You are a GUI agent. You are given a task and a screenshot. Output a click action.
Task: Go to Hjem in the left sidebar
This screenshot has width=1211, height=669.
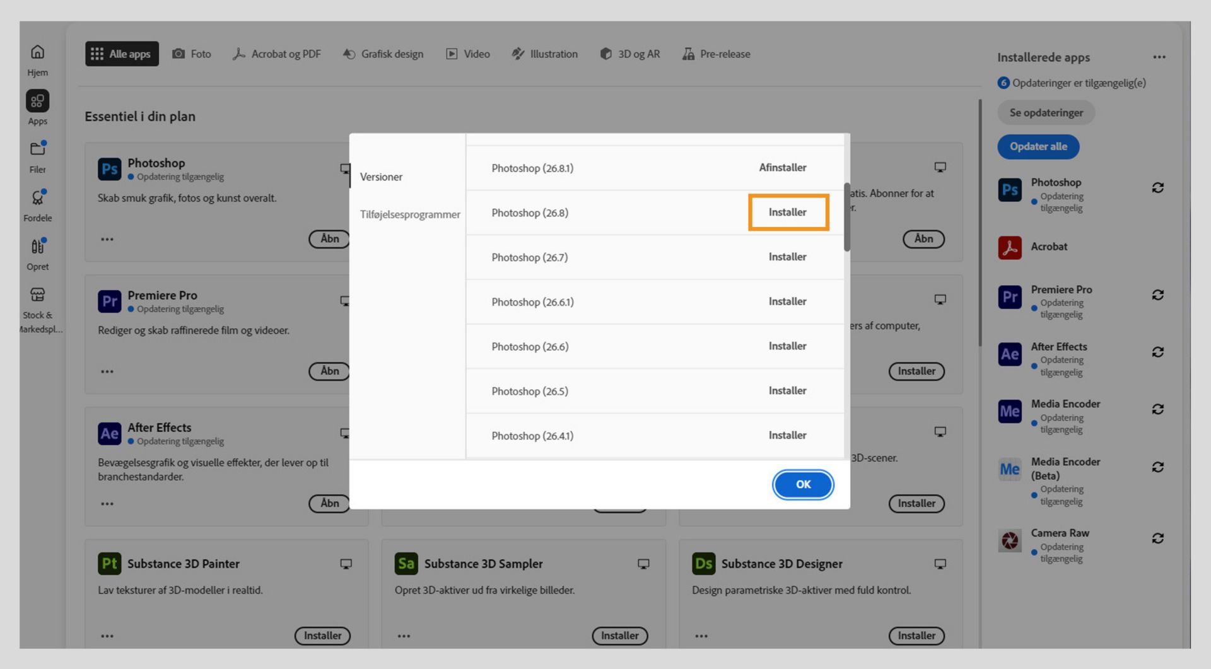coord(38,60)
